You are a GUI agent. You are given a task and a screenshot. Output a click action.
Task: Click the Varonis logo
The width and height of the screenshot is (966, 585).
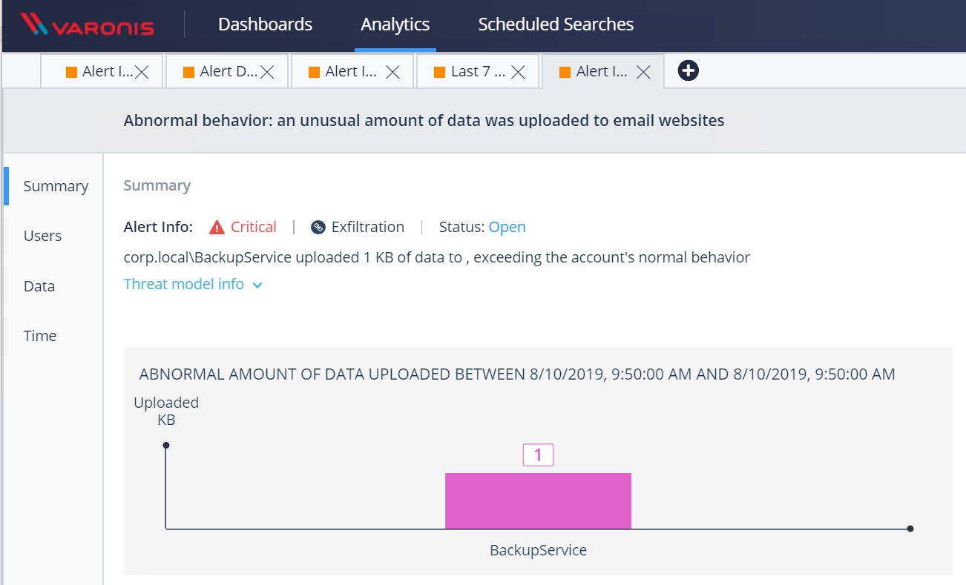click(x=88, y=24)
